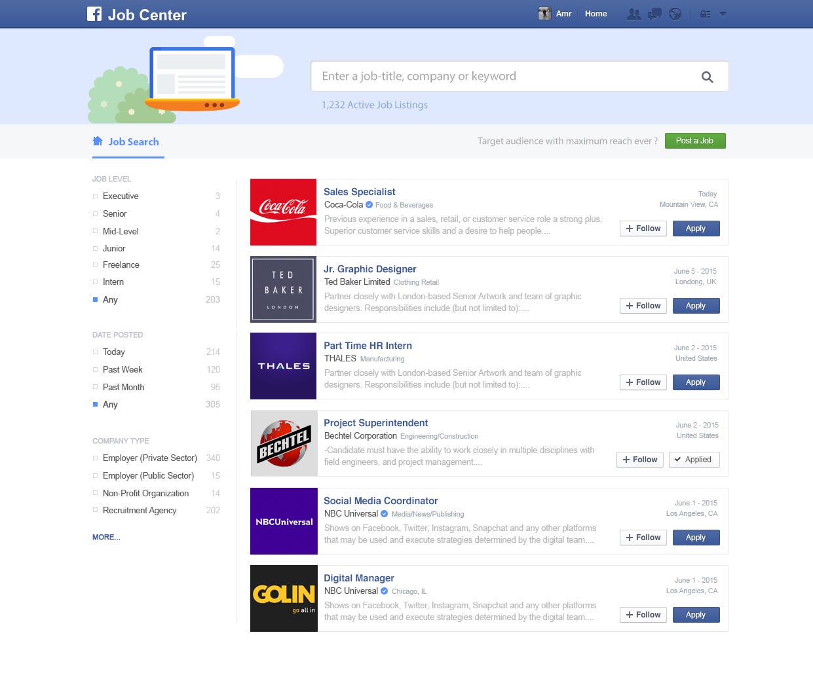
Task: Click the Facebook logo icon
Action: point(94,14)
